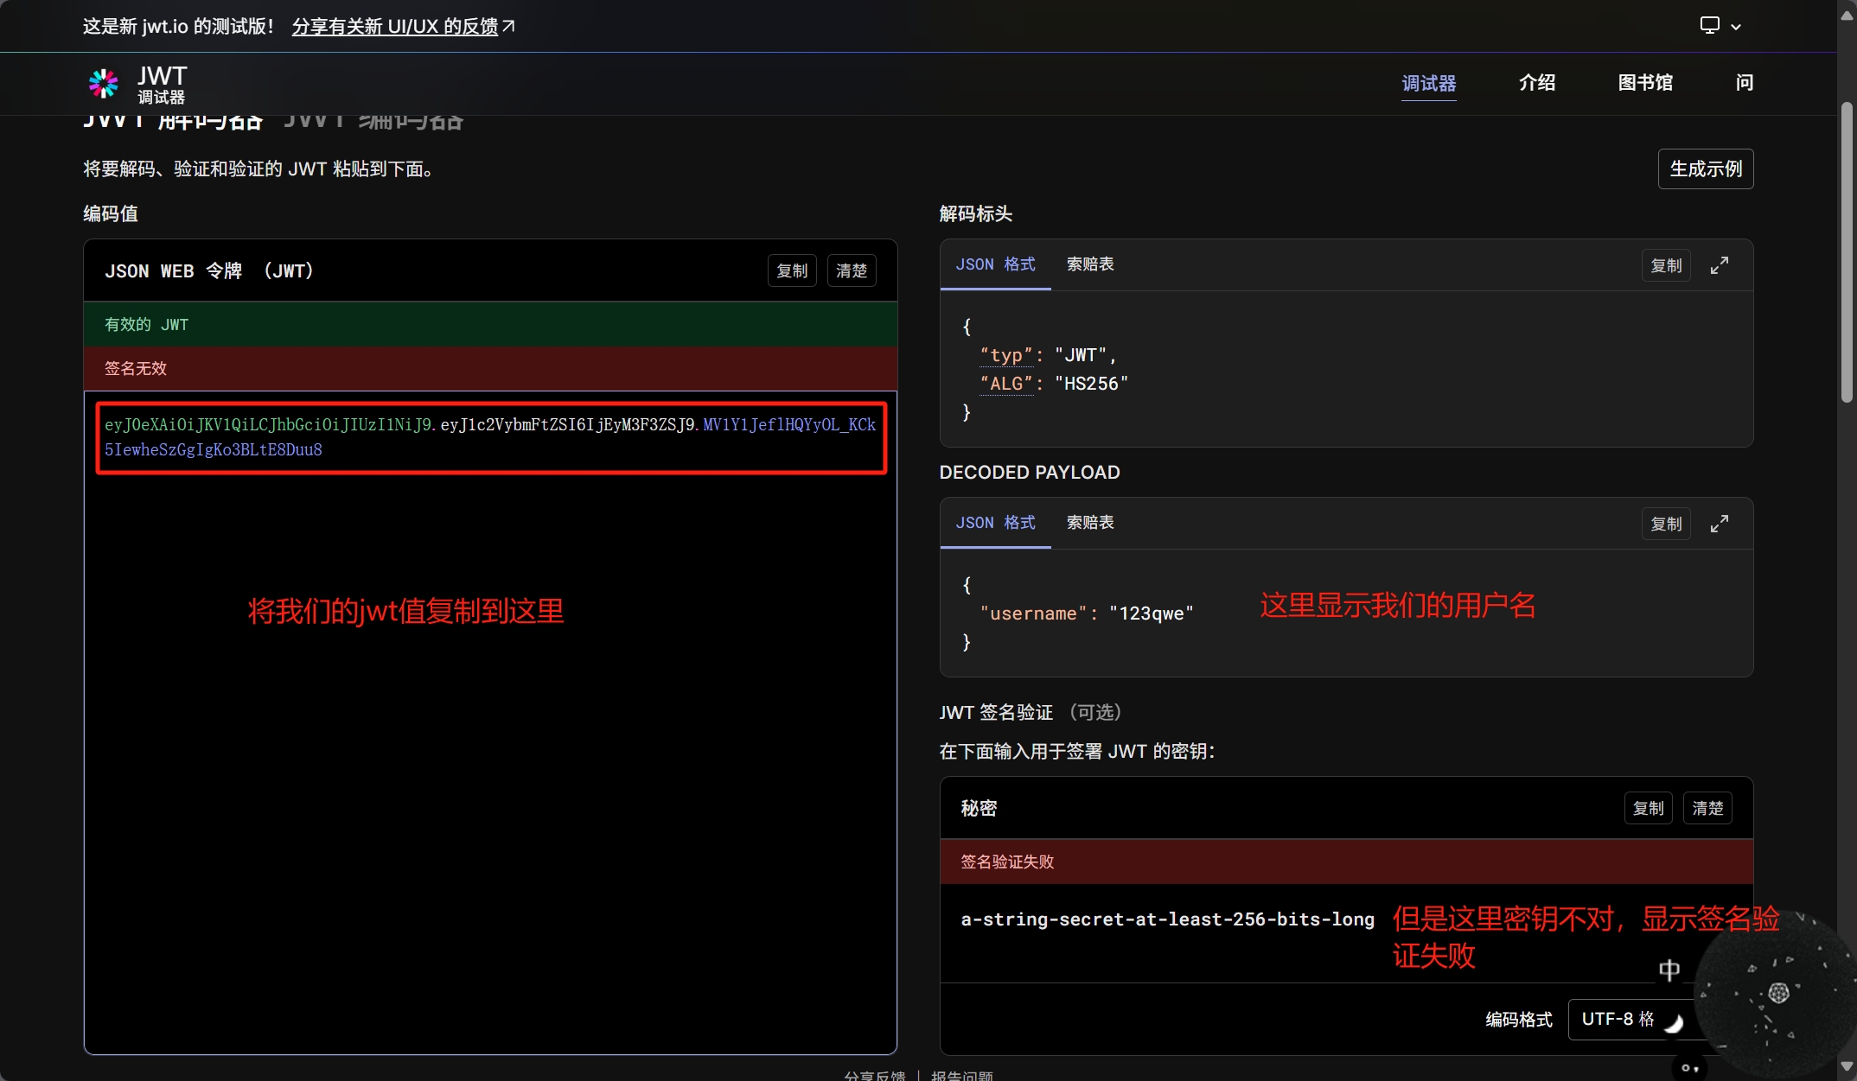The height and width of the screenshot is (1081, 1857).
Task: Click the round floating widget with geometric shapes
Action: click(1777, 993)
